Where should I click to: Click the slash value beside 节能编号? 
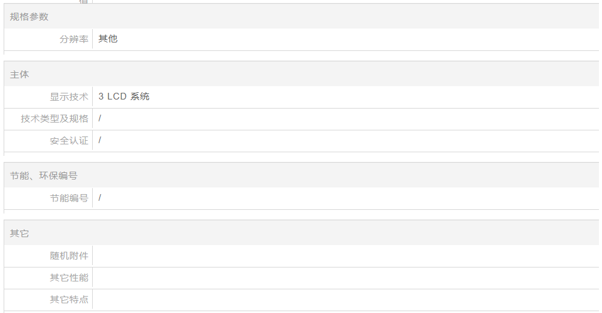(100, 198)
